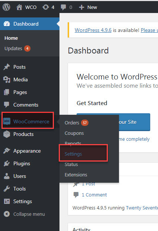
Task: Click the Media icon in sidebar
Action: tap(7, 79)
